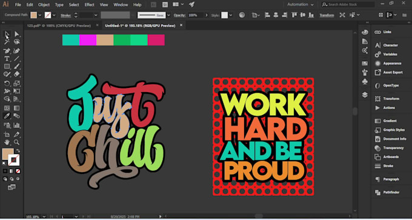
Task: Open the Type menu
Action: click(59, 5)
